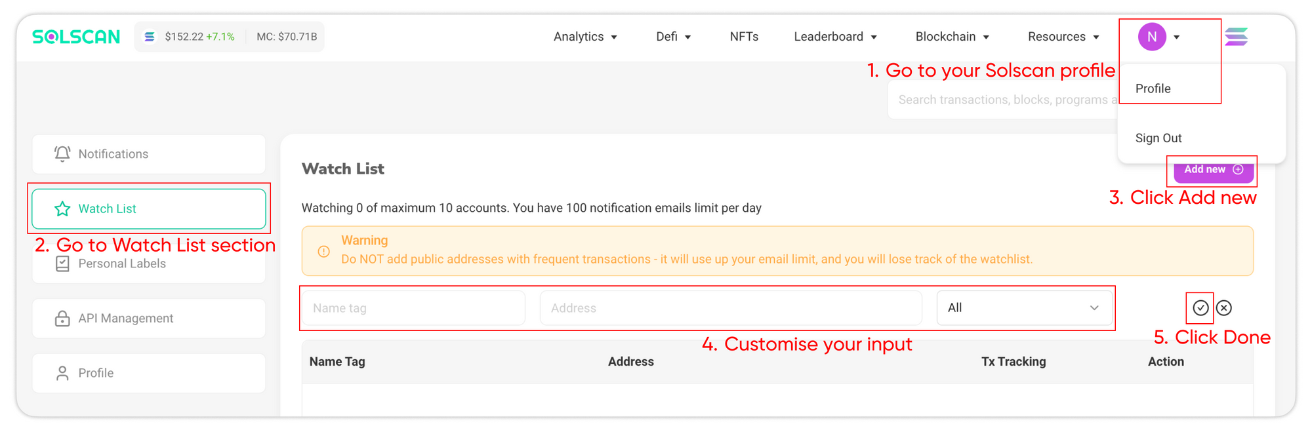Image resolution: width=1312 pixels, height=432 pixels.
Task: Select Sign Out from the dropdown
Action: pyautogui.click(x=1158, y=138)
